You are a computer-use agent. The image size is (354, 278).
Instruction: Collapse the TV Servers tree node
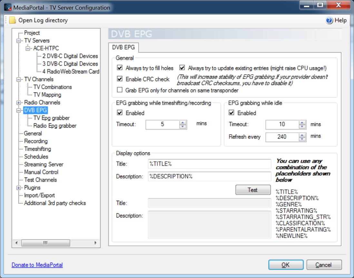pos(19,41)
